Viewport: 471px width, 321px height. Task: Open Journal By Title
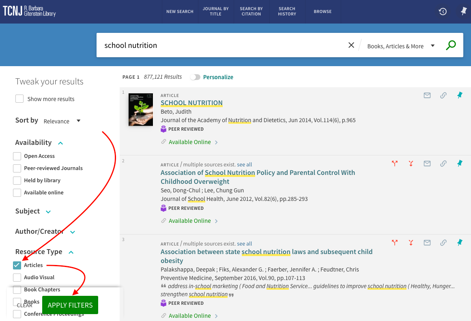(216, 11)
